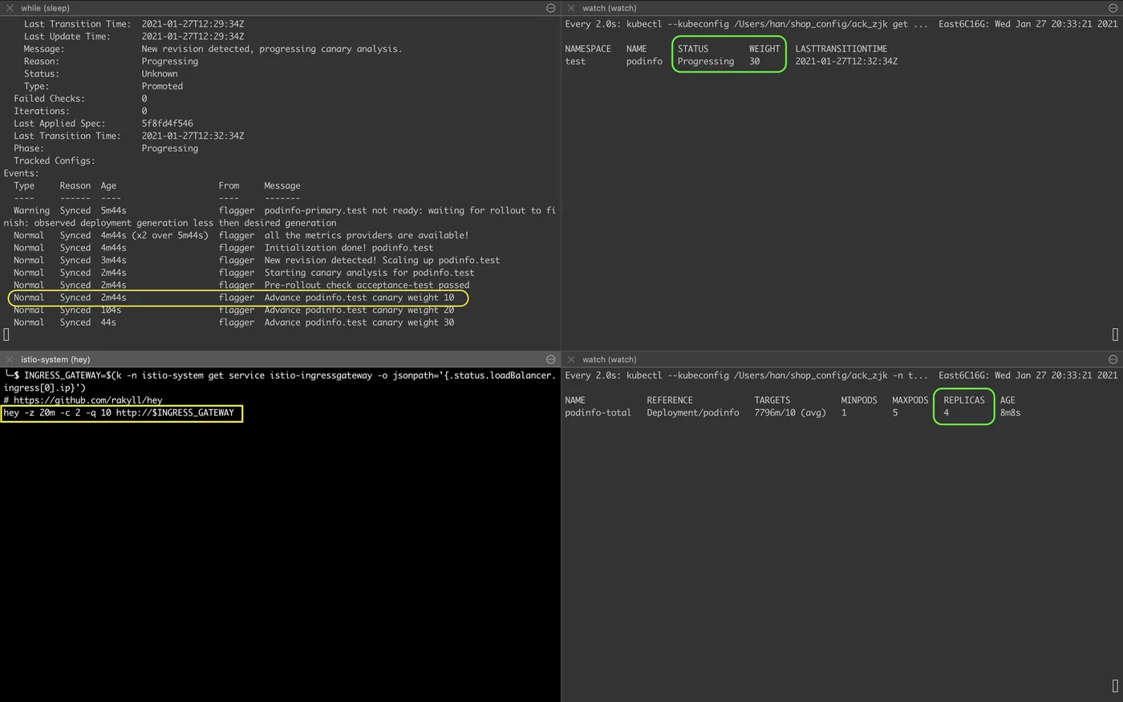Click the 'TARGETS' column header

[x=772, y=400]
